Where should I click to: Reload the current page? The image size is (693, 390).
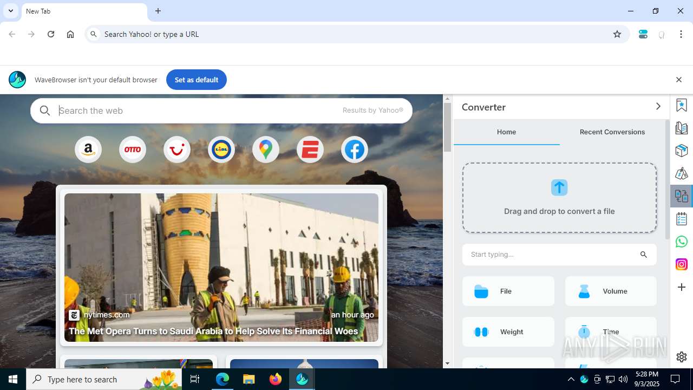(51, 34)
